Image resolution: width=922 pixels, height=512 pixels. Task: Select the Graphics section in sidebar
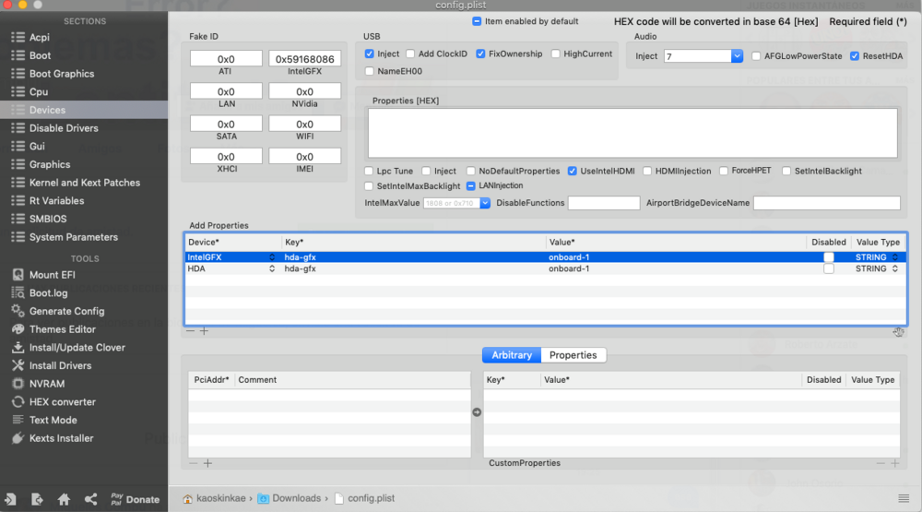click(50, 164)
